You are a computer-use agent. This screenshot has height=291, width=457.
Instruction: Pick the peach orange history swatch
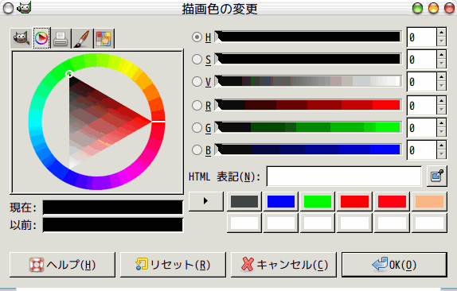(429, 201)
